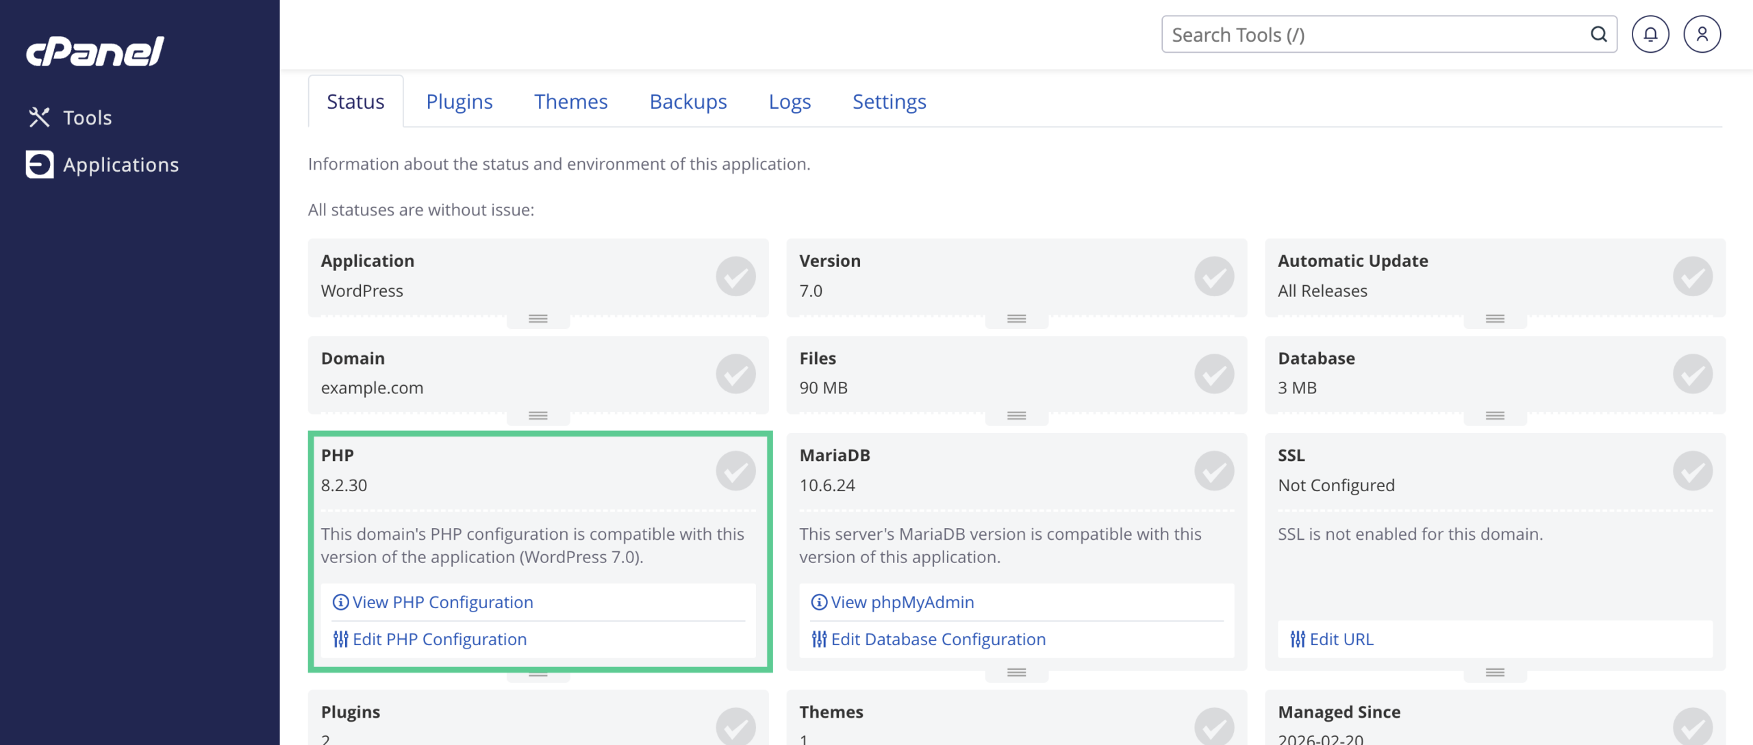This screenshot has width=1753, height=745.
Task: Switch to the Plugins tab
Action: (x=459, y=101)
